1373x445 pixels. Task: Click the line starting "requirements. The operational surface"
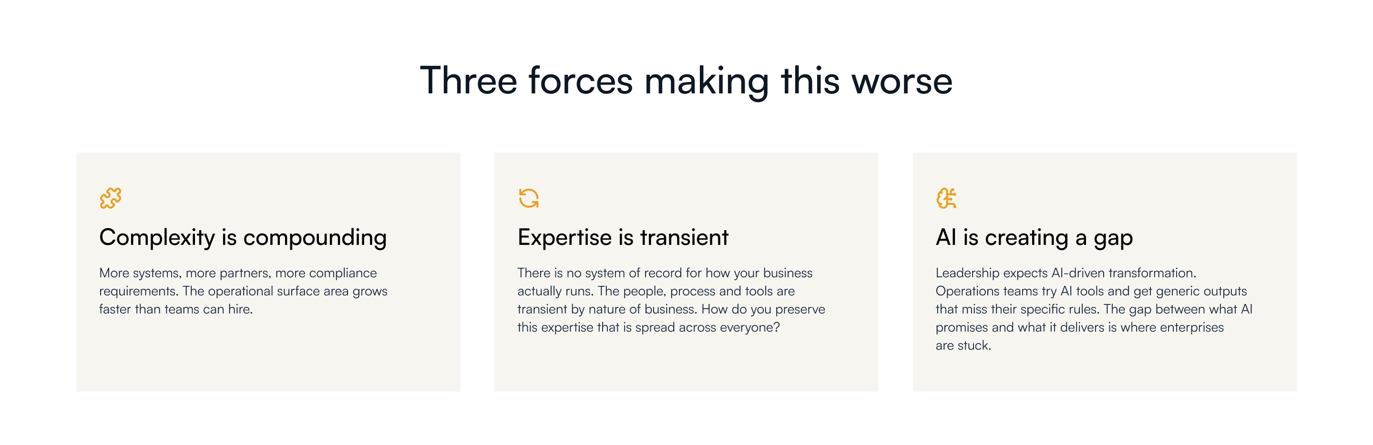(243, 291)
